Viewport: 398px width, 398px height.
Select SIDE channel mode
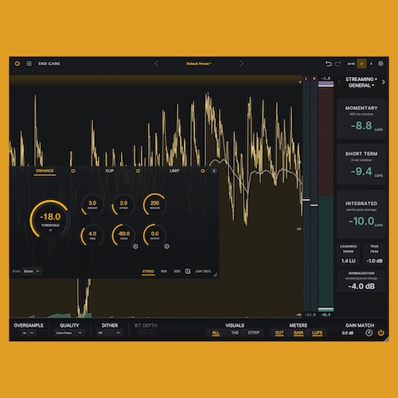(x=177, y=271)
